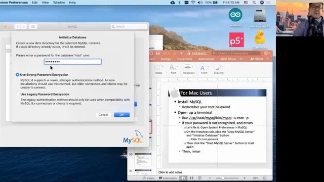
Task: Select Use Legacy Password Encryption option
Action: coord(18,95)
